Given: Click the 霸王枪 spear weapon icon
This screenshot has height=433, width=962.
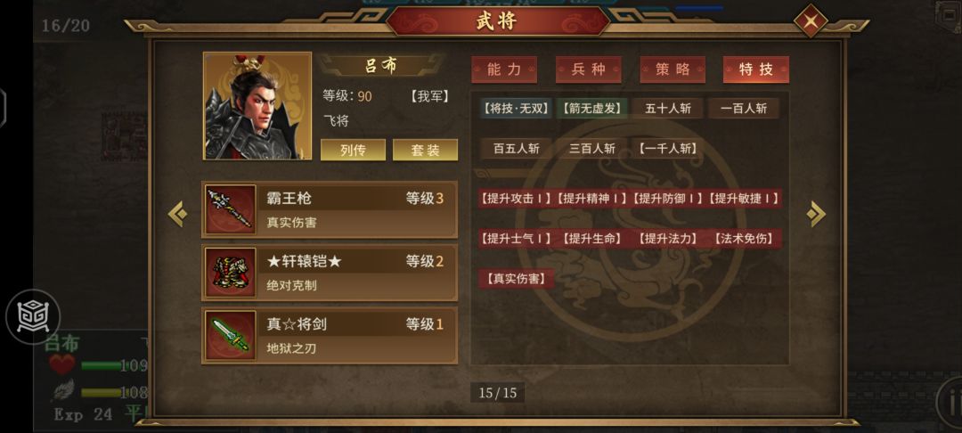Looking at the screenshot, I should tap(230, 209).
